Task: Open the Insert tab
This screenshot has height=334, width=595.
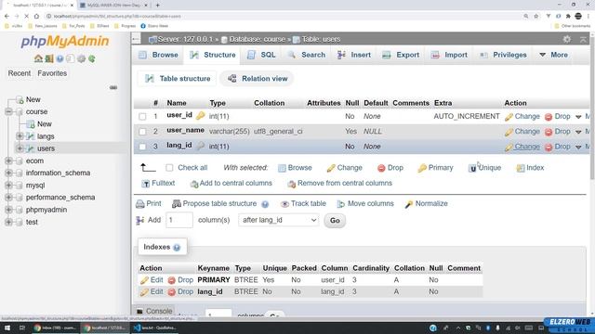Action: [353, 55]
